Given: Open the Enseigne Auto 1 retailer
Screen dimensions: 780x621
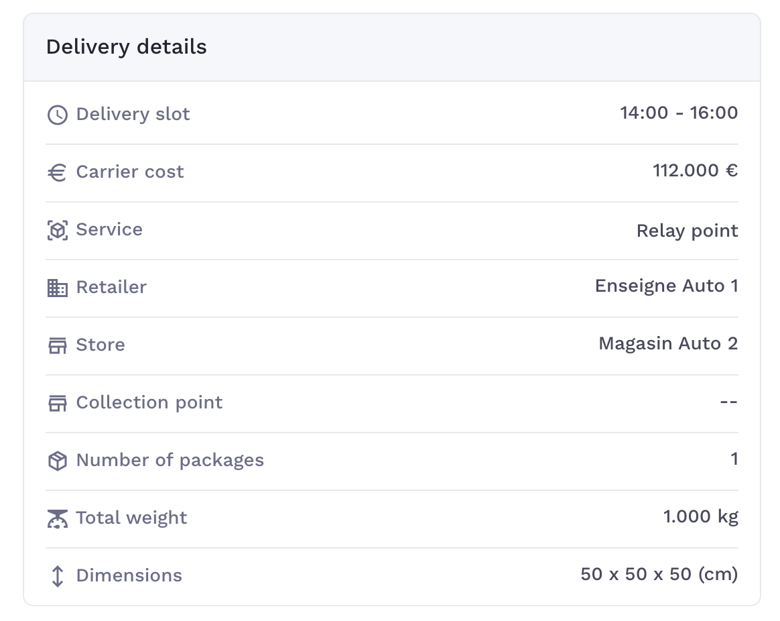Looking at the screenshot, I should coord(666,286).
